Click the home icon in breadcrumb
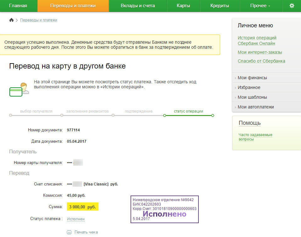Image resolution: width=301 pixels, height=237 pixels. (12, 20)
